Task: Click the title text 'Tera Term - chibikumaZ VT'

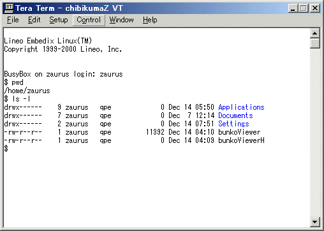Action: click(69, 8)
